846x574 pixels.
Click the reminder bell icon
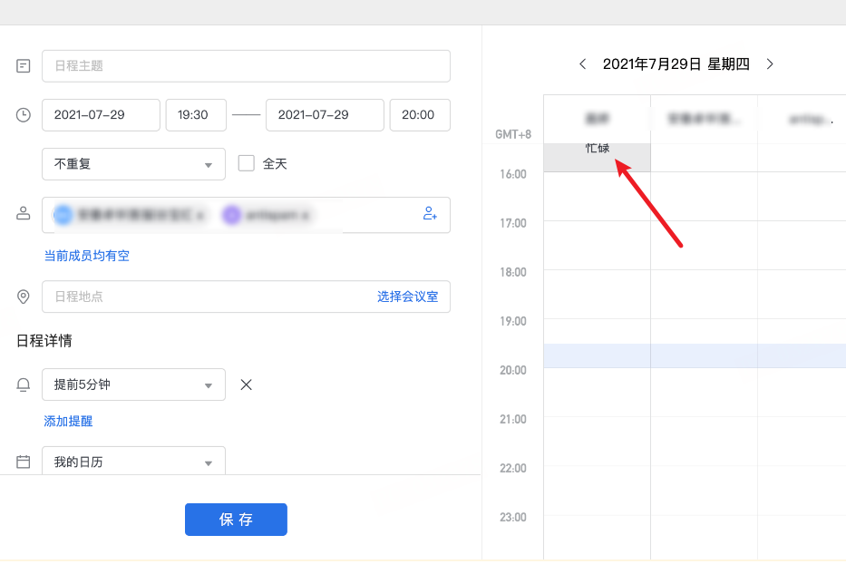click(24, 384)
